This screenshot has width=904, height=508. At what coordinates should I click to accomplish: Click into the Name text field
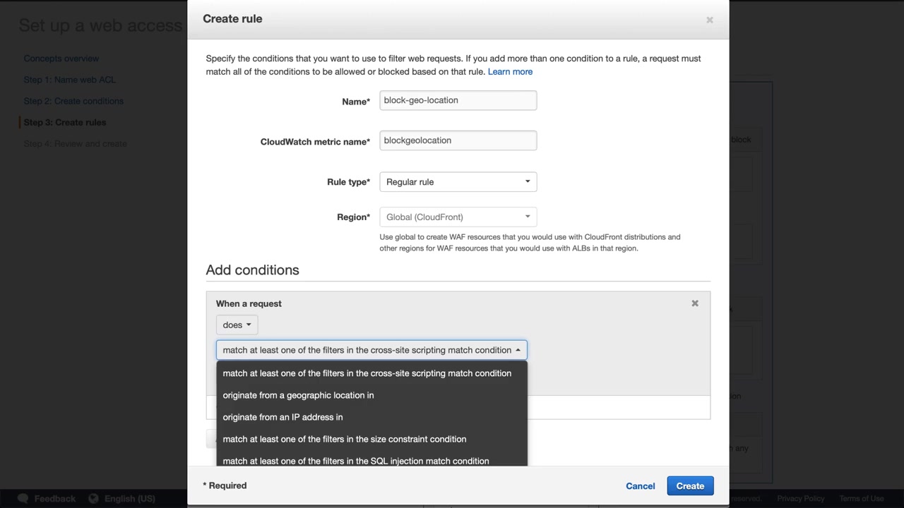click(x=458, y=100)
